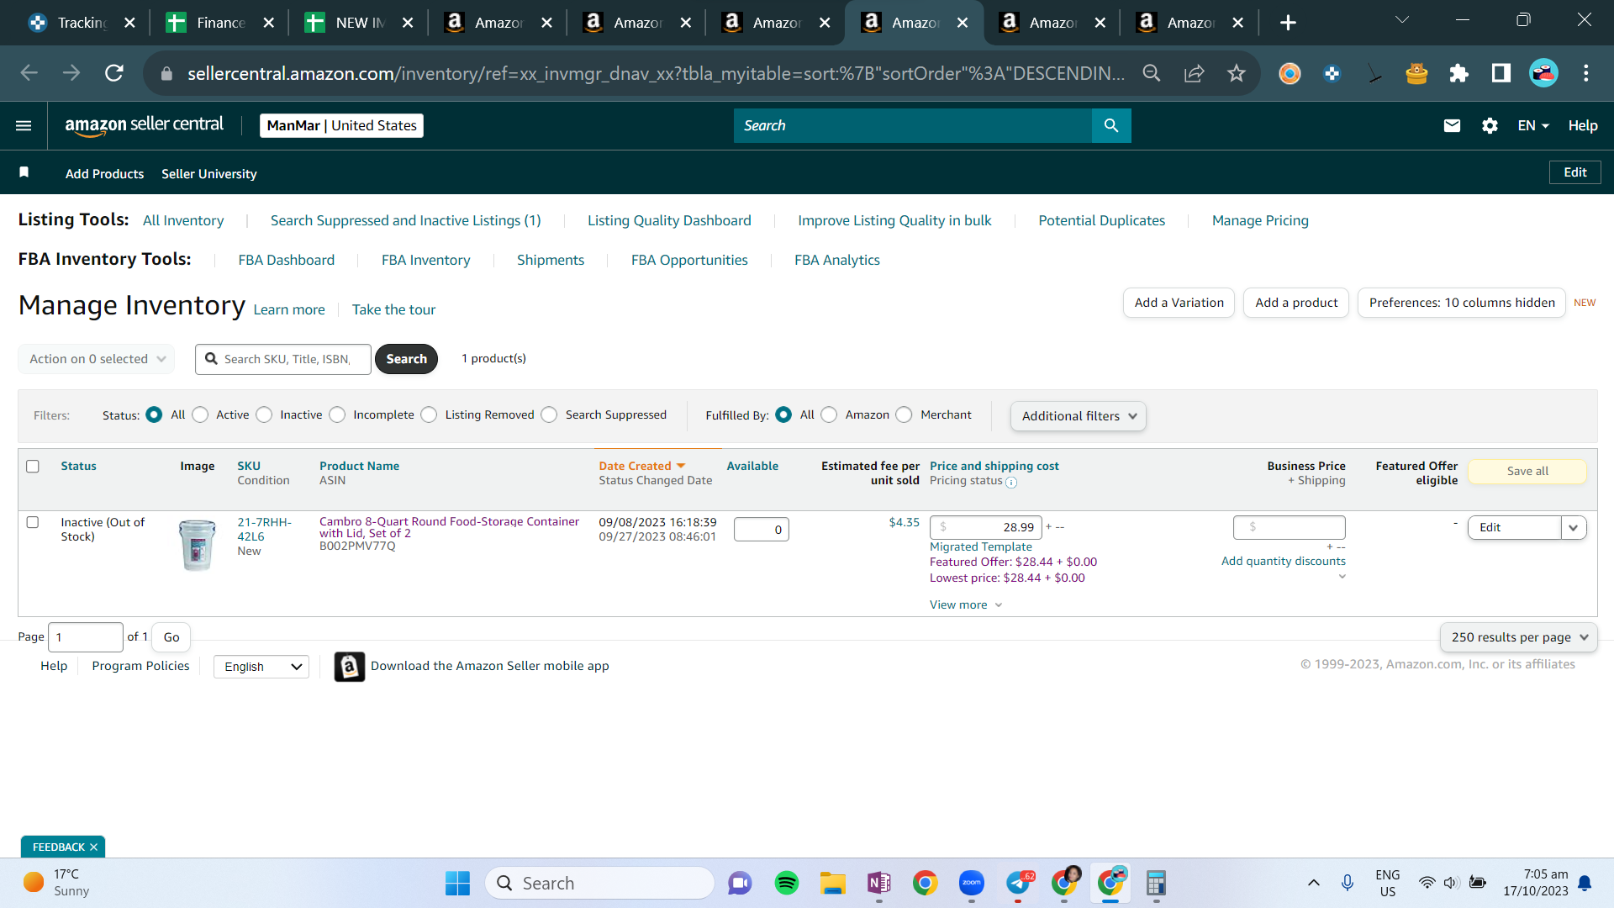Launch Spotify from the taskbar

(787, 884)
